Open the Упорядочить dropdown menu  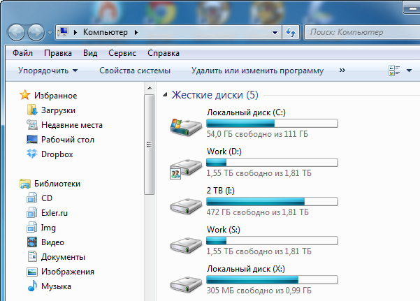point(48,71)
